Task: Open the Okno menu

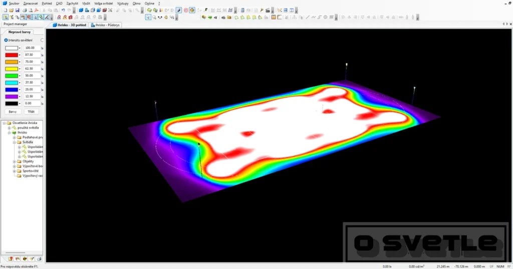Action: click(136, 3)
